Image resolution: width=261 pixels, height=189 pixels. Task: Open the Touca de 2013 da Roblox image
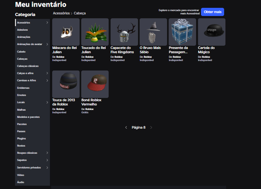pyautogui.click(x=66, y=84)
